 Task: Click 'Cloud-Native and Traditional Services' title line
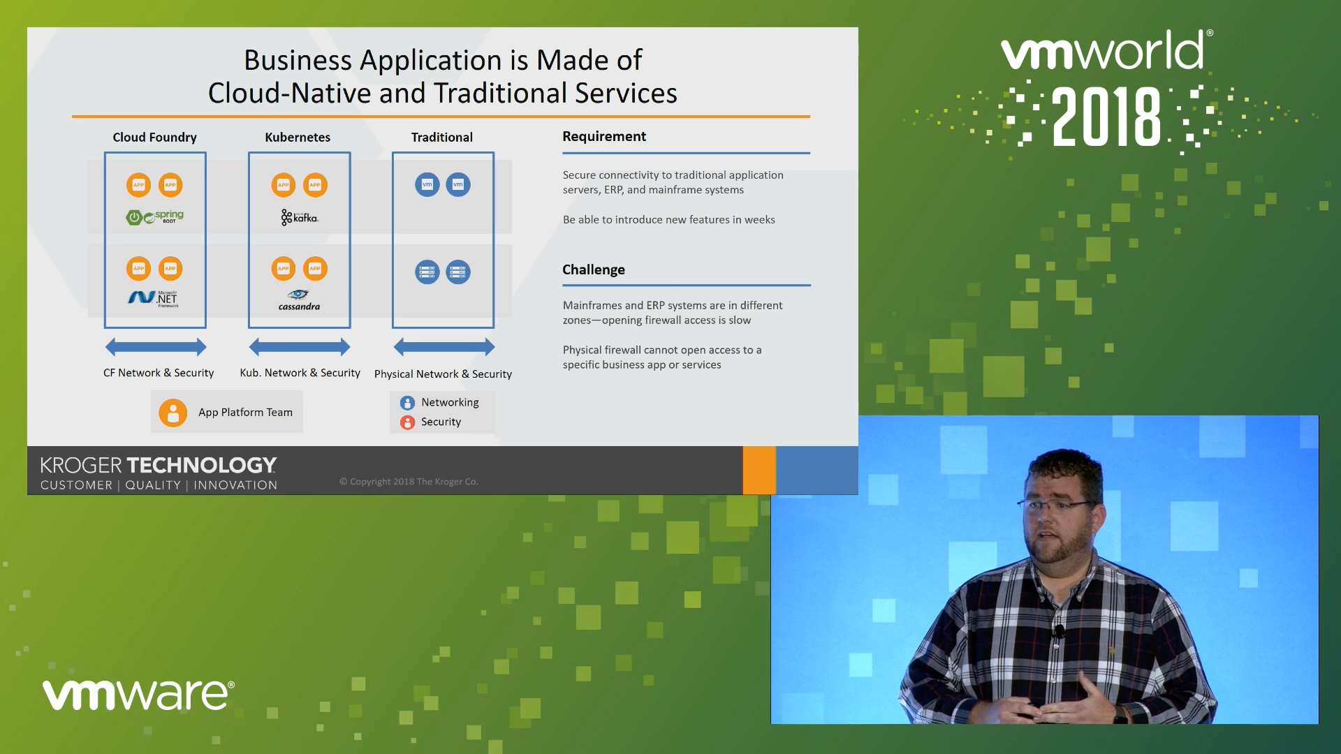click(x=443, y=93)
